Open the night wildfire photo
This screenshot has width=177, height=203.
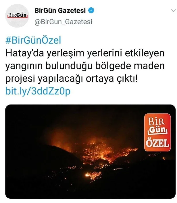90,151
